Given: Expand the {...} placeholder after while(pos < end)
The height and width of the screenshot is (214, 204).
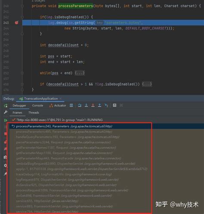Looking at the screenshot, I should 80,73.
